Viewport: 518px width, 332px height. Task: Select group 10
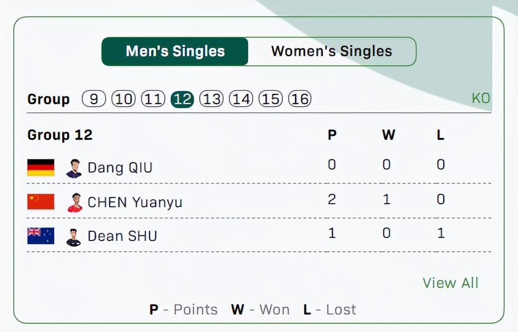click(x=123, y=99)
